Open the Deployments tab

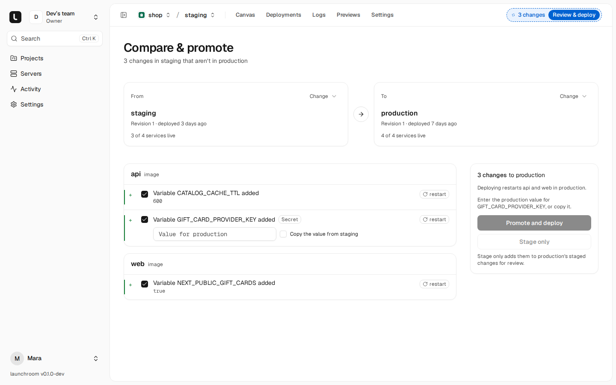[284, 15]
